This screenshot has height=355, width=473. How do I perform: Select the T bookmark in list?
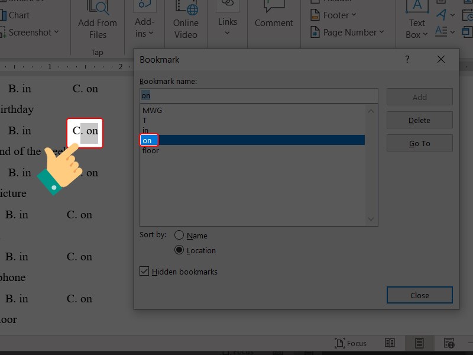coord(253,121)
